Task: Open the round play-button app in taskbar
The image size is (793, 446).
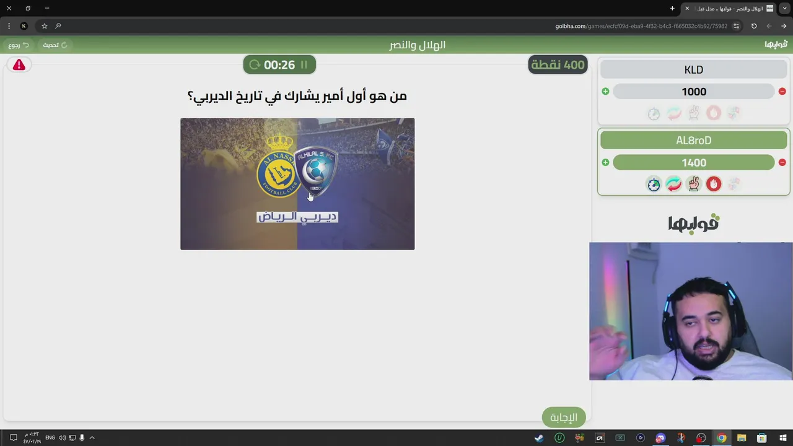Action: coord(641,438)
